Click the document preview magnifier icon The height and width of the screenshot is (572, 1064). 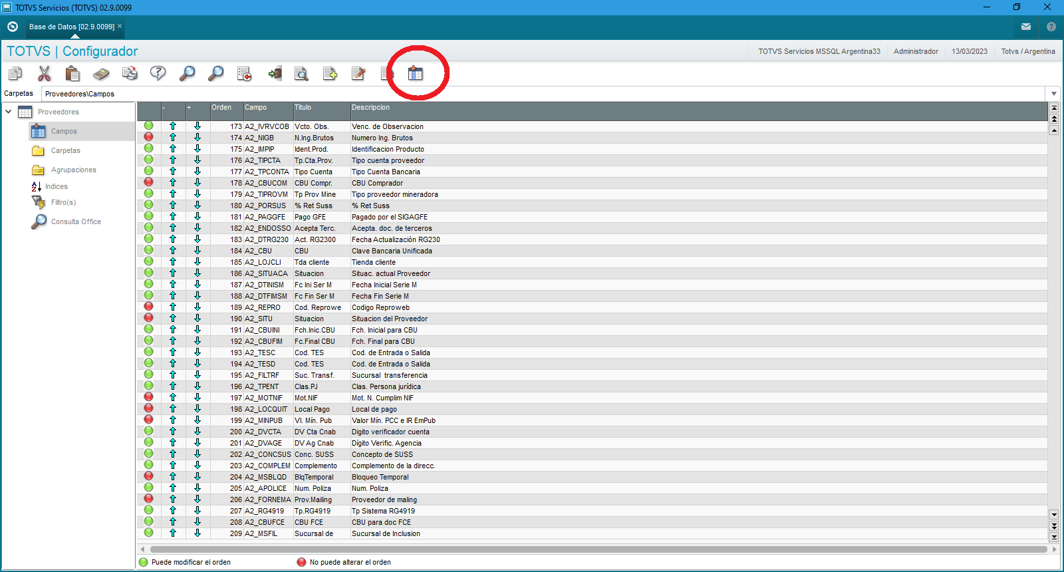coord(302,73)
